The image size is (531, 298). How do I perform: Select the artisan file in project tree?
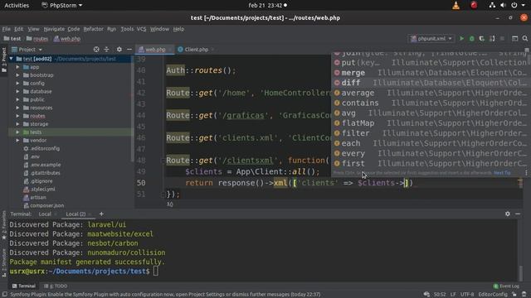[x=38, y=197]
